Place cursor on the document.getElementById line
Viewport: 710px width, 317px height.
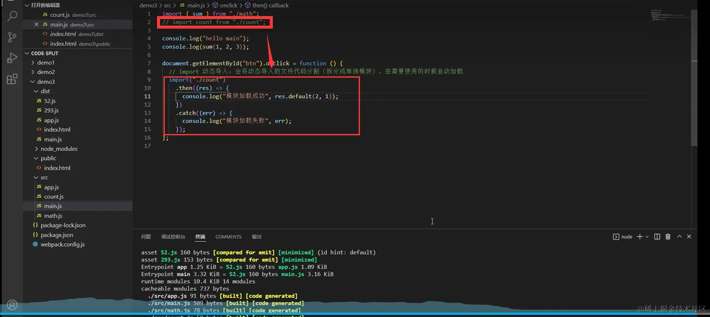(x=252, y=63)
